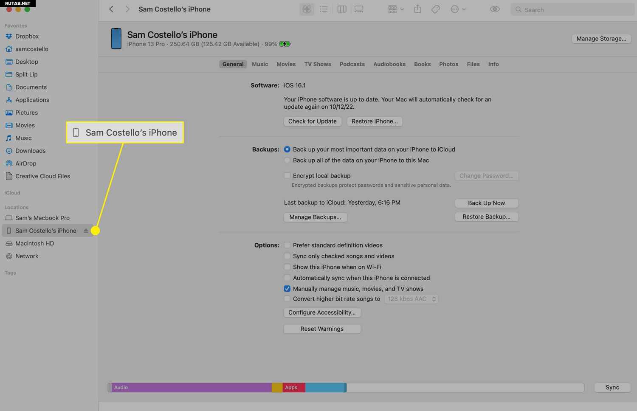Enable Prefer standard definition videos
The height and width of the screenshot is (411, 637).
pyautogui.click(x=287, y=245)
